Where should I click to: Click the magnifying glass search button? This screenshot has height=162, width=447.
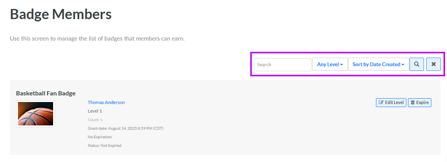pyautogui.click(x=417, y=64)
